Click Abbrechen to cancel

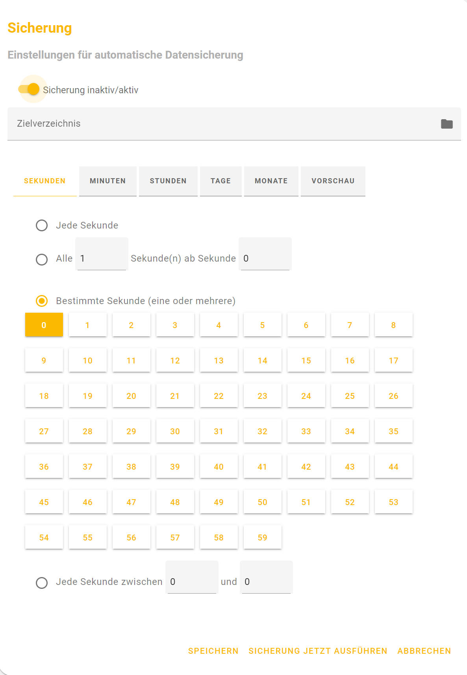pyautogui.click(x=424, y=651)
